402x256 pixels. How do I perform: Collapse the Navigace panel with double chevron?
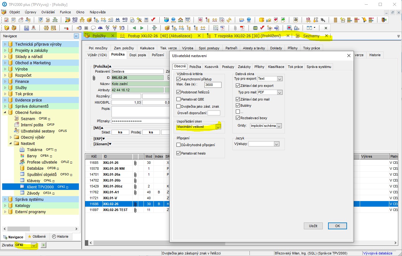point(76,36)
